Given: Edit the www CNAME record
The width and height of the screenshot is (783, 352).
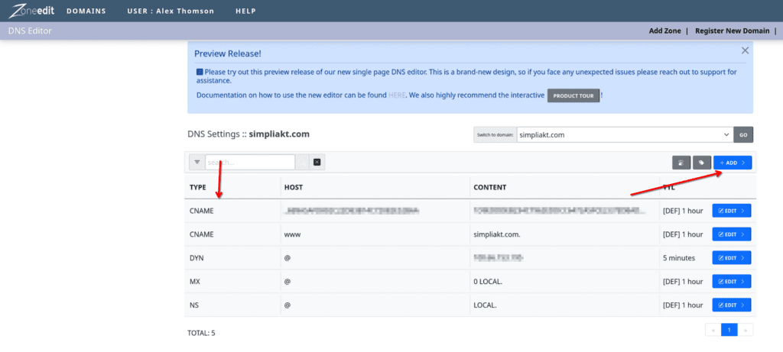Looking at the screenshot, I should click(x=732, y=234).
